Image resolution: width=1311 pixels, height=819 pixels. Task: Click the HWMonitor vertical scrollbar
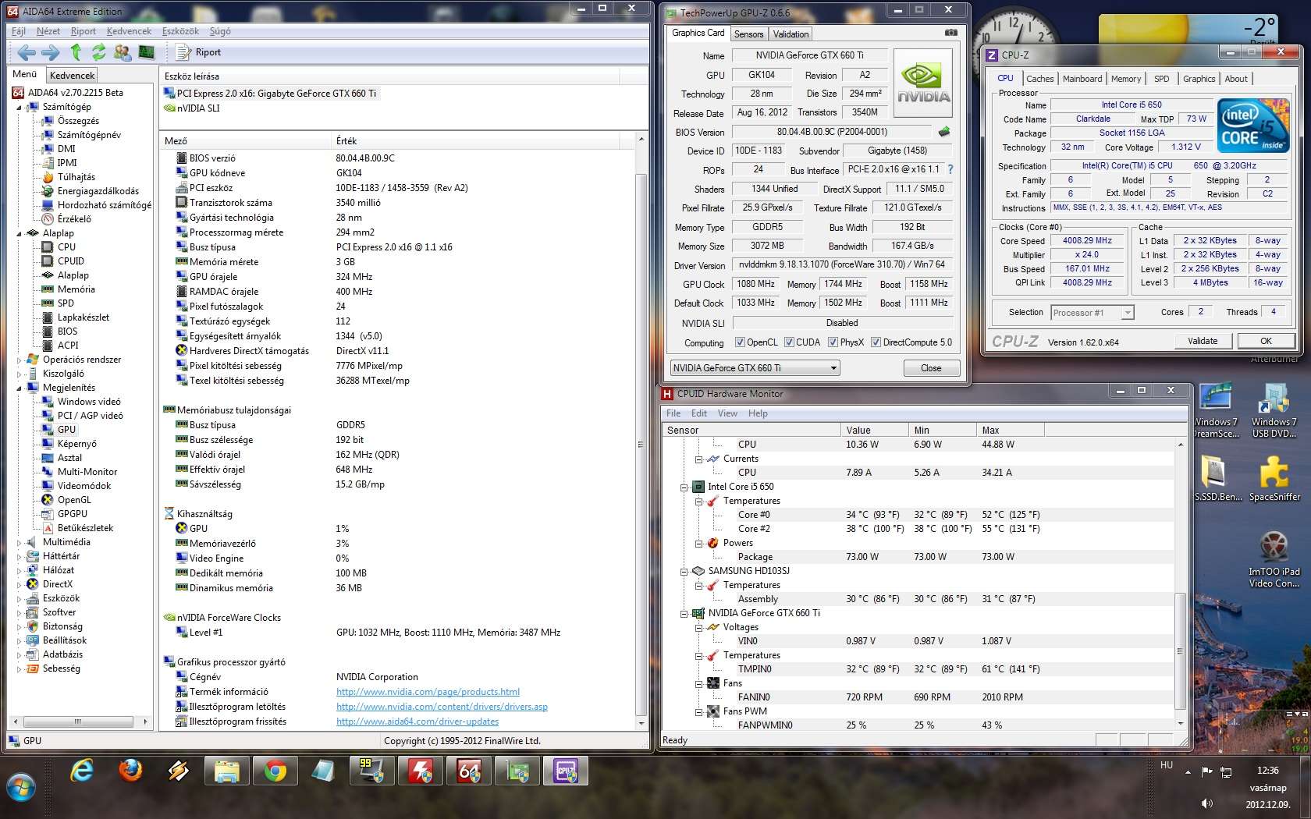point(1180,584)
